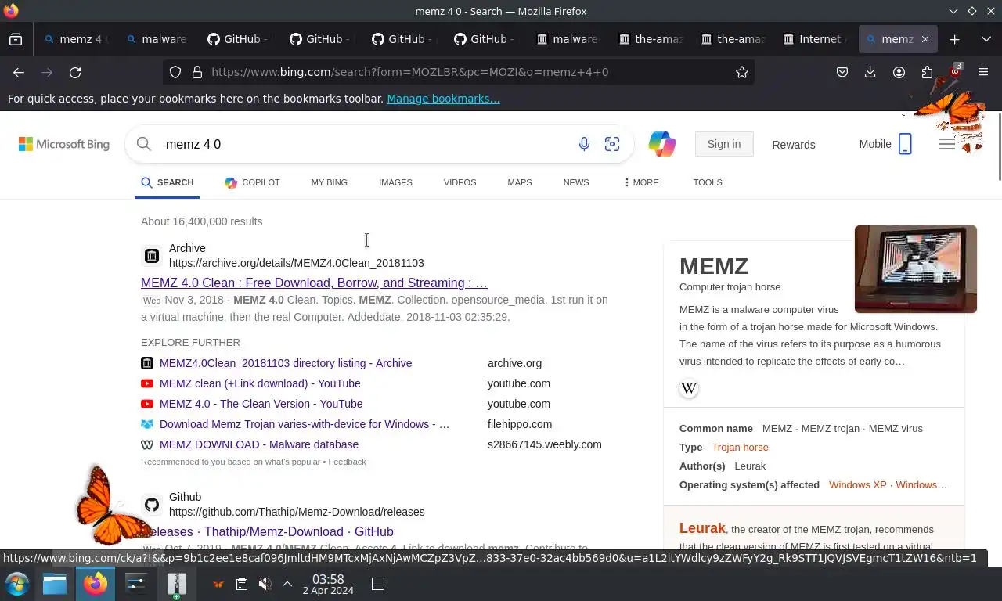Open the Wikipedia source icon

[689, 388]
